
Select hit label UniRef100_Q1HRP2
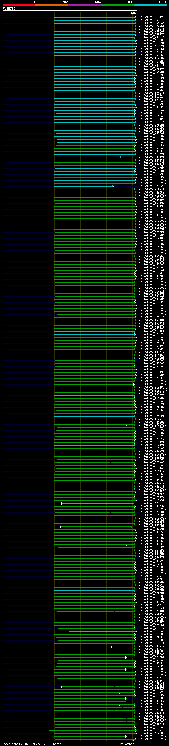[152, 331]
